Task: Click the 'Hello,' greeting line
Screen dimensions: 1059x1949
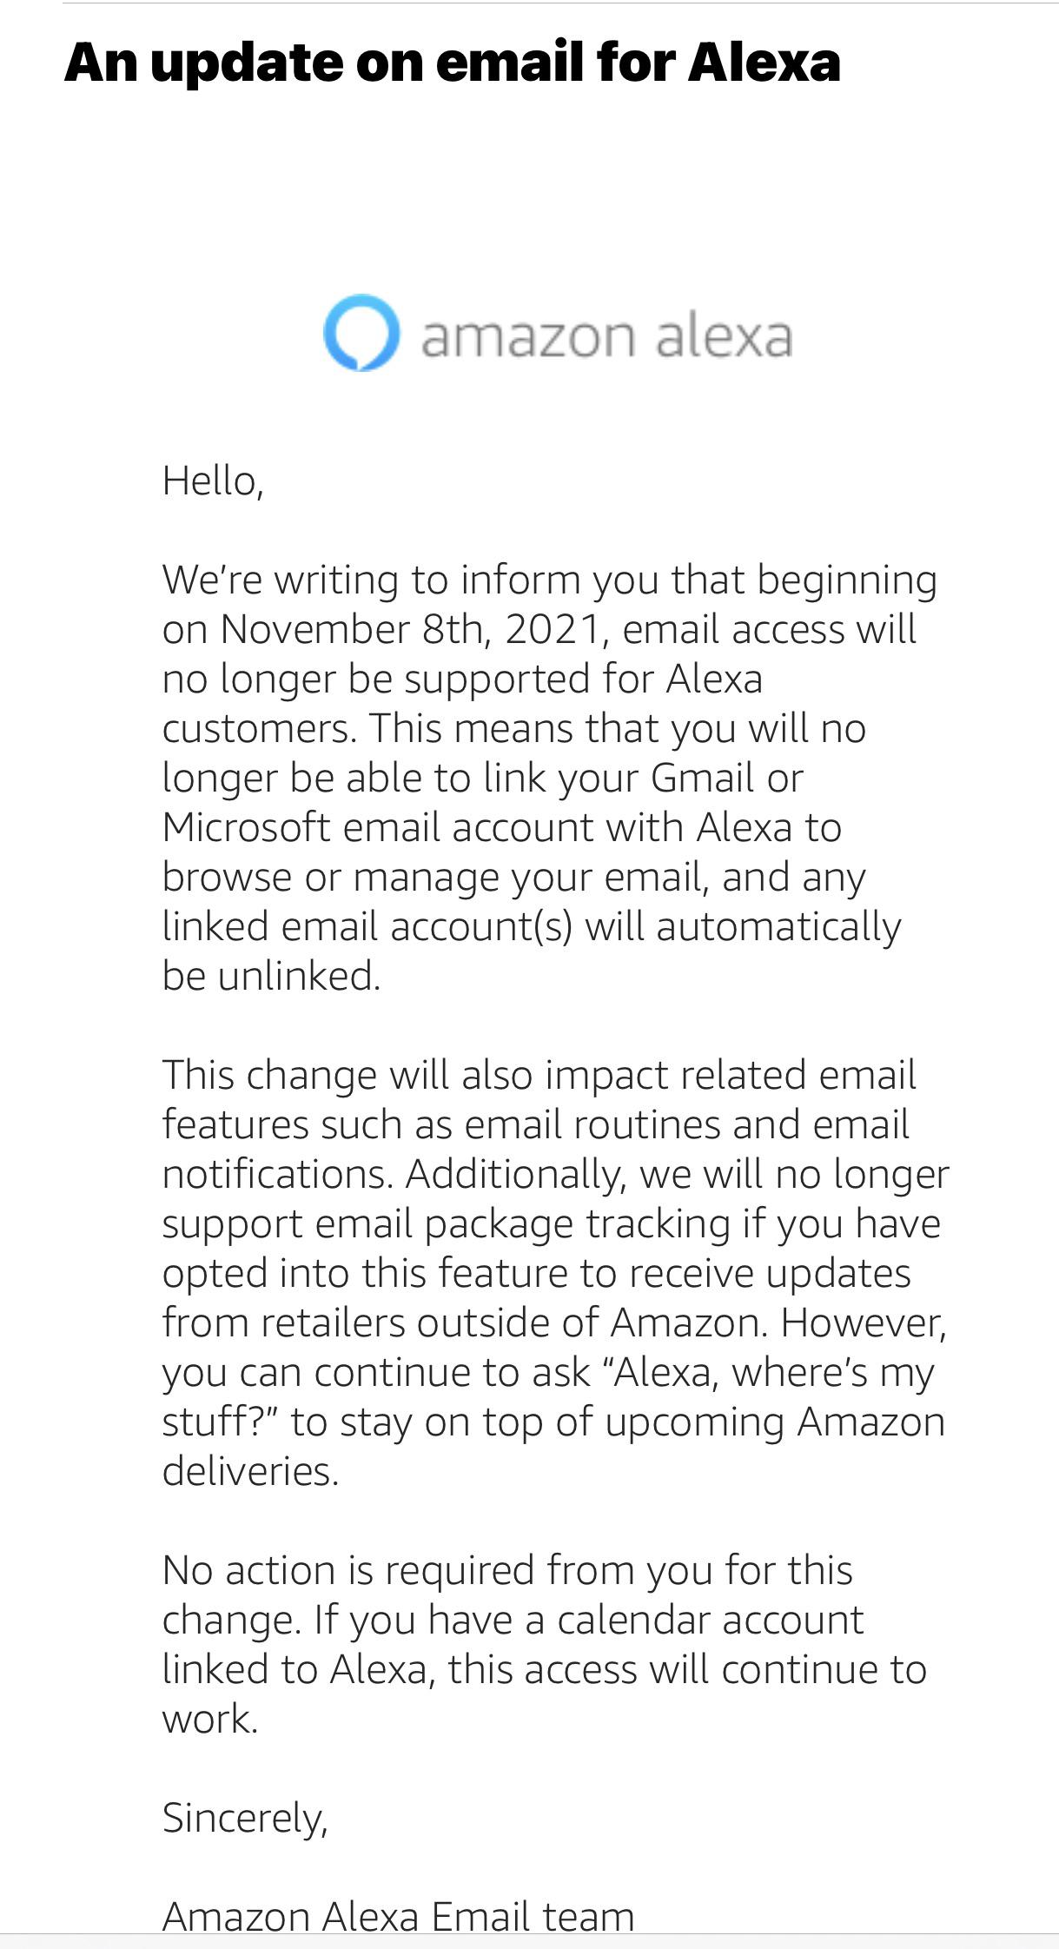Action: (x=213, y=481)
